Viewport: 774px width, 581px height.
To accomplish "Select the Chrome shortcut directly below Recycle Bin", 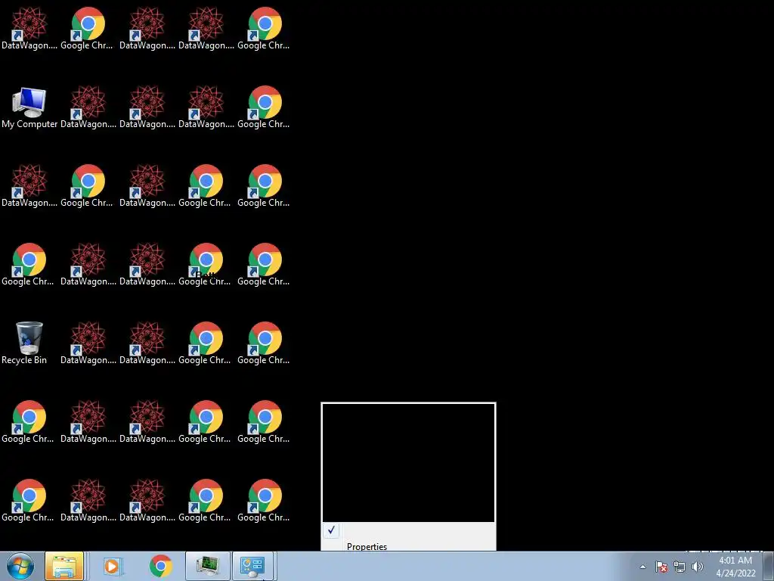I will coord(28,422).
